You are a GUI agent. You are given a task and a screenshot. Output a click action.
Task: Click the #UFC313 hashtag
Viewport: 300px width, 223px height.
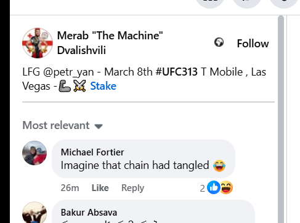coord(177,72)
